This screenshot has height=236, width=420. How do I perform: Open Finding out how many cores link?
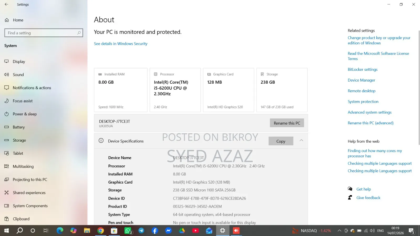[375, 153]
